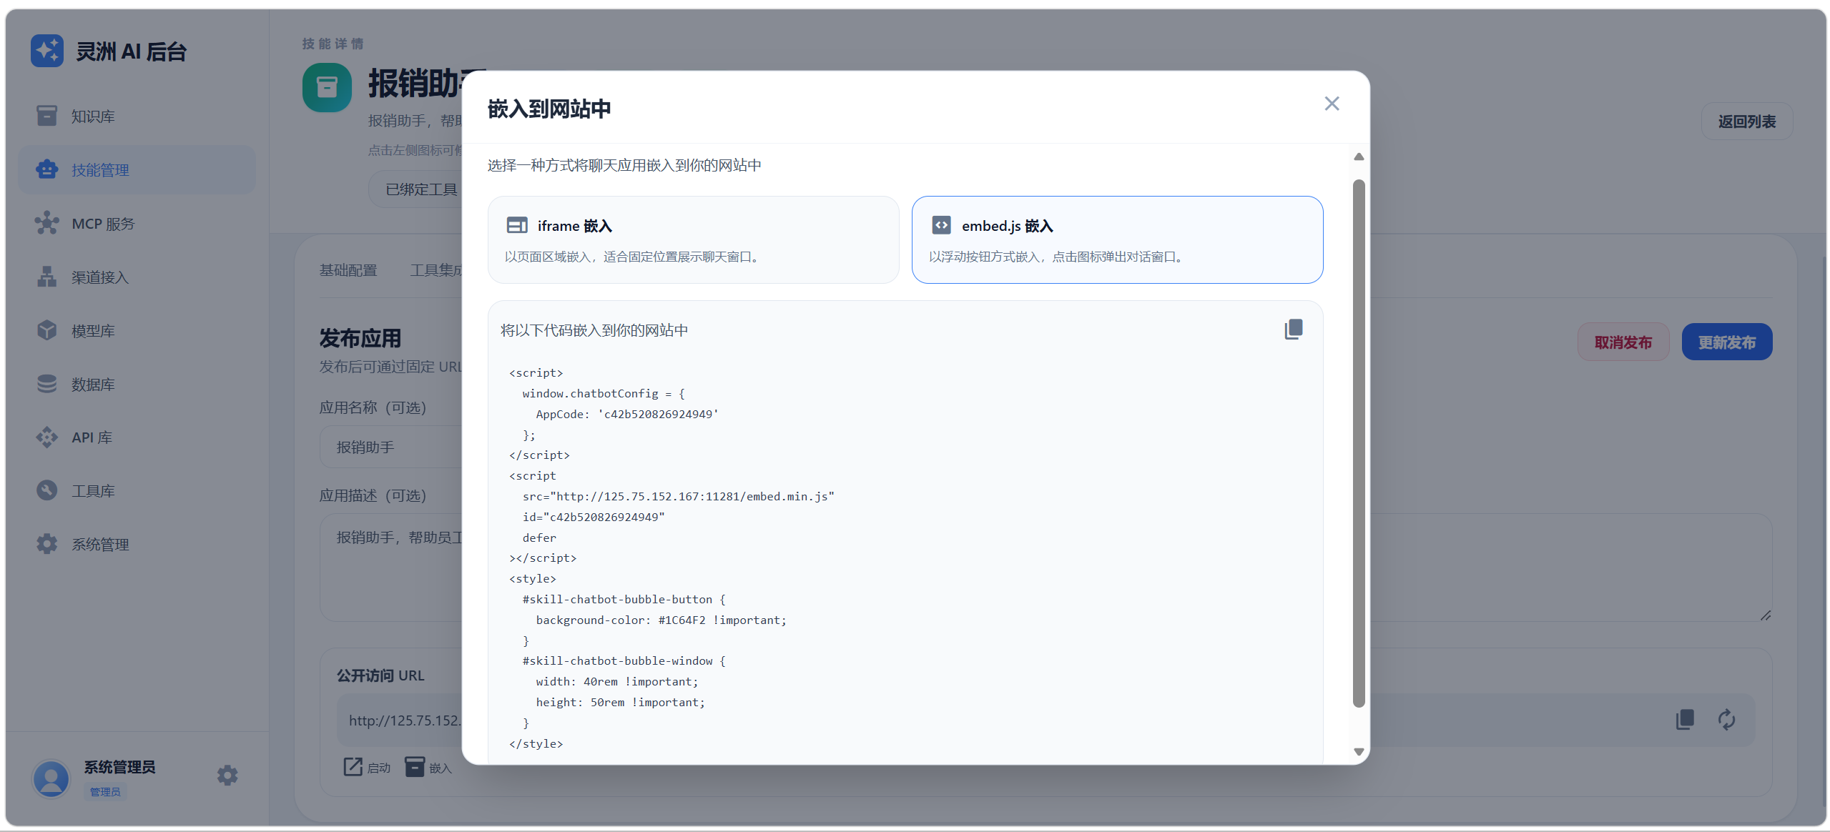Click the dialog scrollbar down arrow
The image size is (1830, 832).
[x=1359, y=752]
